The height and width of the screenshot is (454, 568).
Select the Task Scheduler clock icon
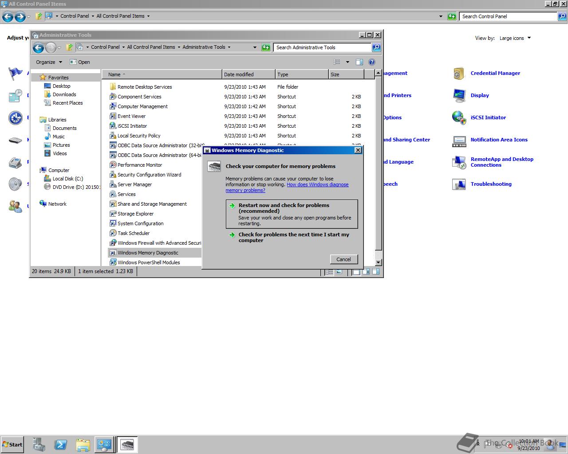point(113,233)
